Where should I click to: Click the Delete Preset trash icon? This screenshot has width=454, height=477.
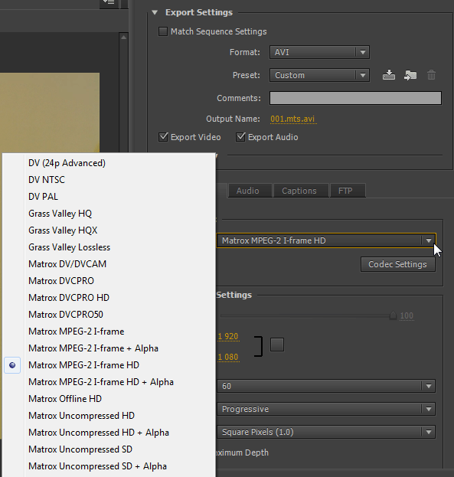tap(431, 75)
